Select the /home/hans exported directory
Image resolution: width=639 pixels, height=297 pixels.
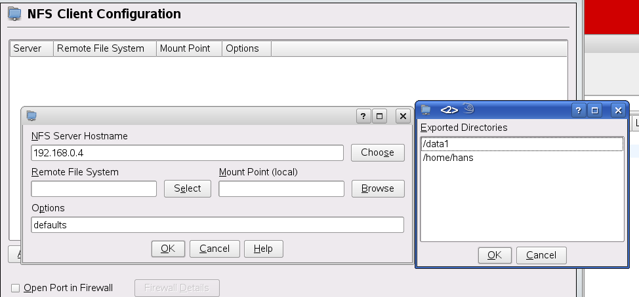tap(522, 158)
